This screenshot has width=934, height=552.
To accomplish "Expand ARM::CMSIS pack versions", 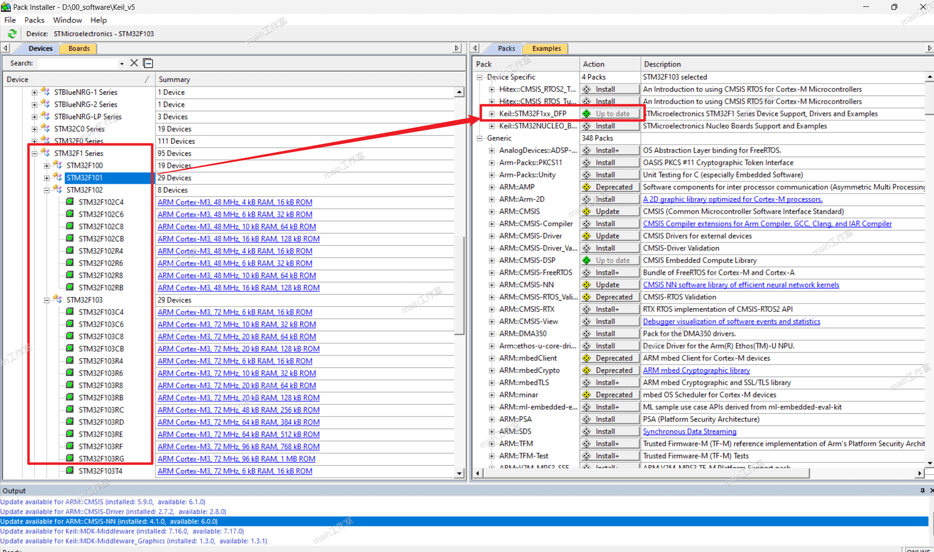I will [x=492, y=212].
